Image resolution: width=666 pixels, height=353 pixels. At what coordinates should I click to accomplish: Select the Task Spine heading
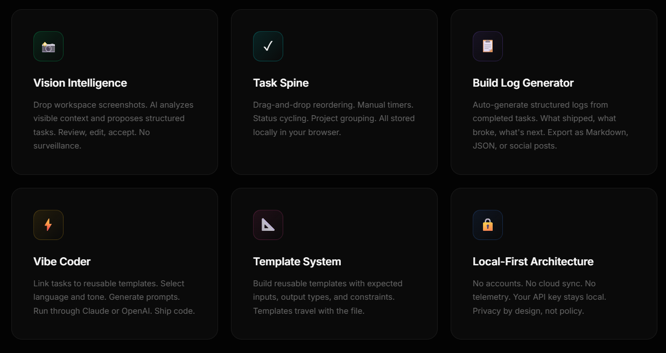281,83
